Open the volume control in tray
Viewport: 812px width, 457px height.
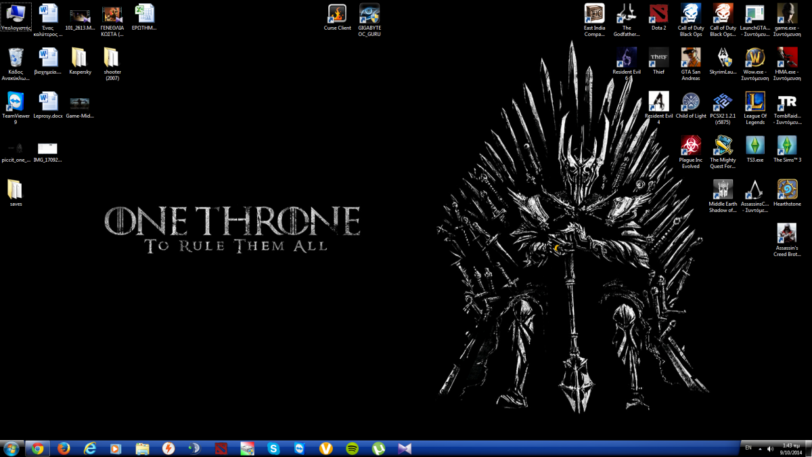tap(771, 449)
